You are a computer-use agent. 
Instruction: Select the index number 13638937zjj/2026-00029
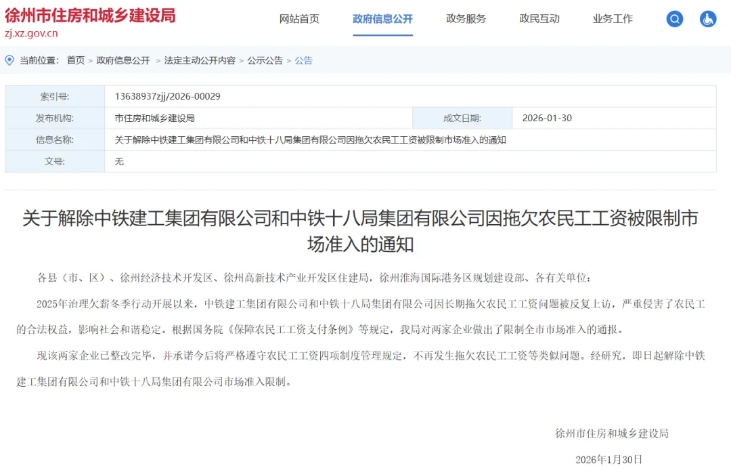click(x=167, y=97)
